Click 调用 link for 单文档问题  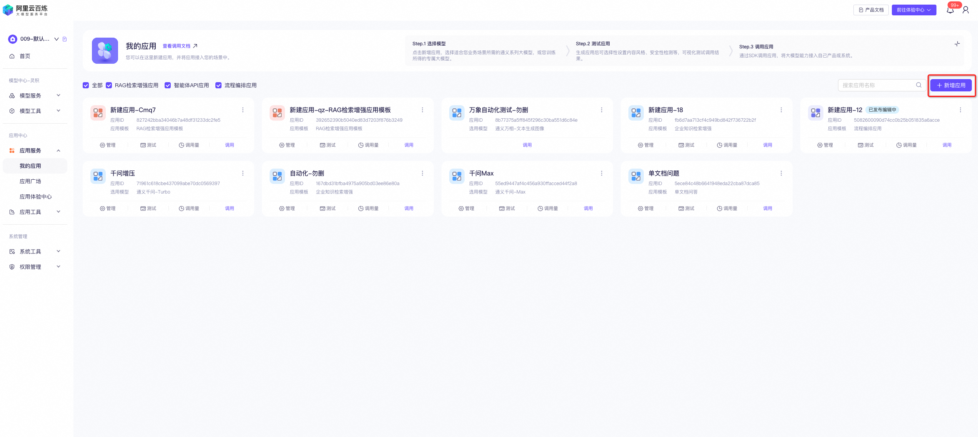click(768, 209)
